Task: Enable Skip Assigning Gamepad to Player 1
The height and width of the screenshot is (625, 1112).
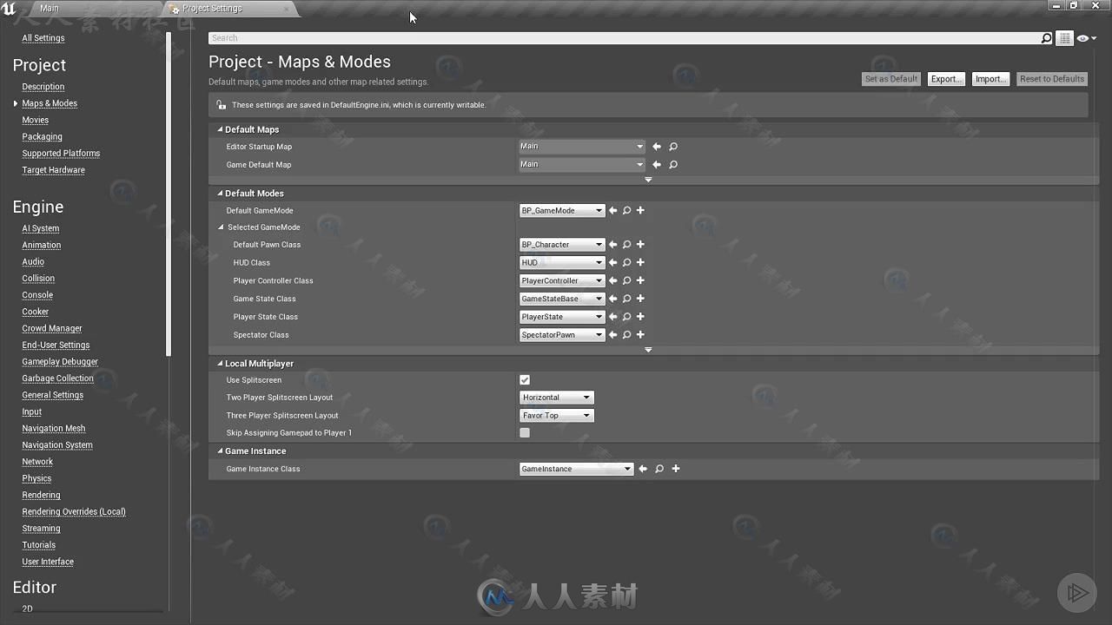Action: 525,433
